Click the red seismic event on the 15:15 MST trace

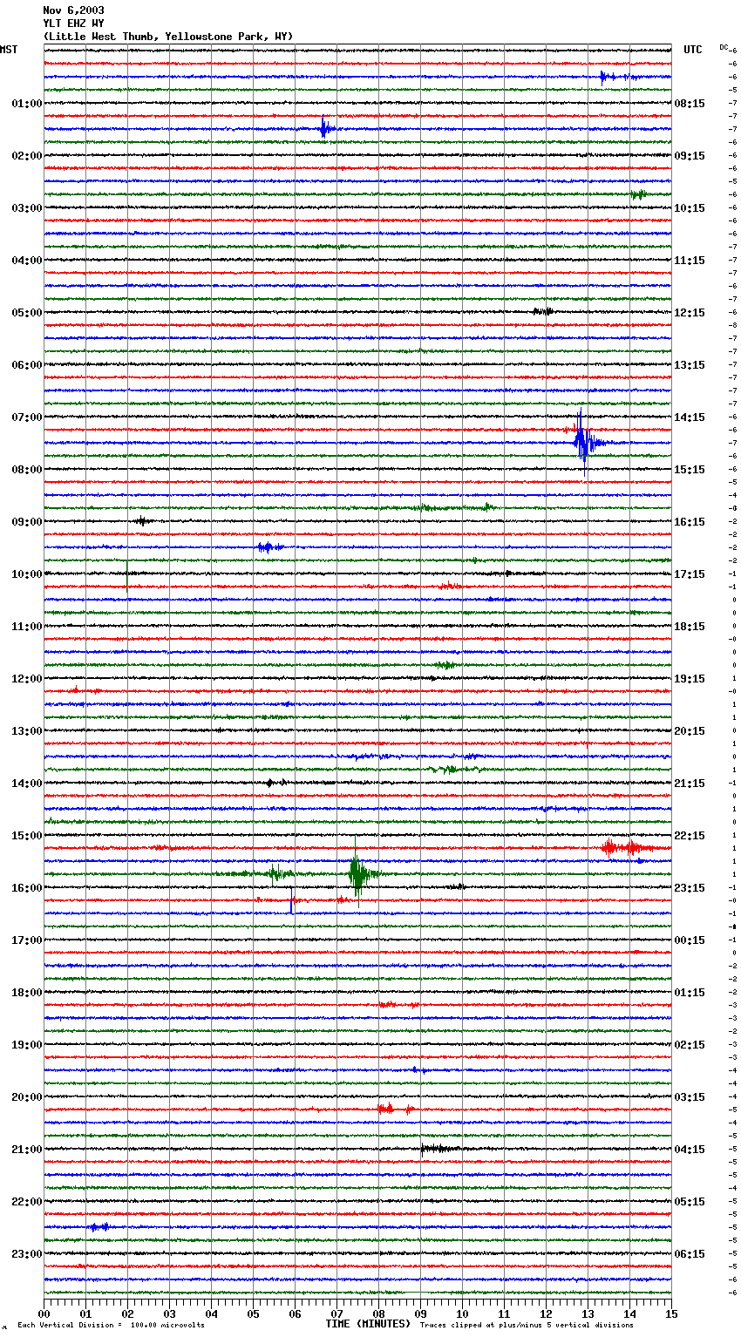pos(628,847)
